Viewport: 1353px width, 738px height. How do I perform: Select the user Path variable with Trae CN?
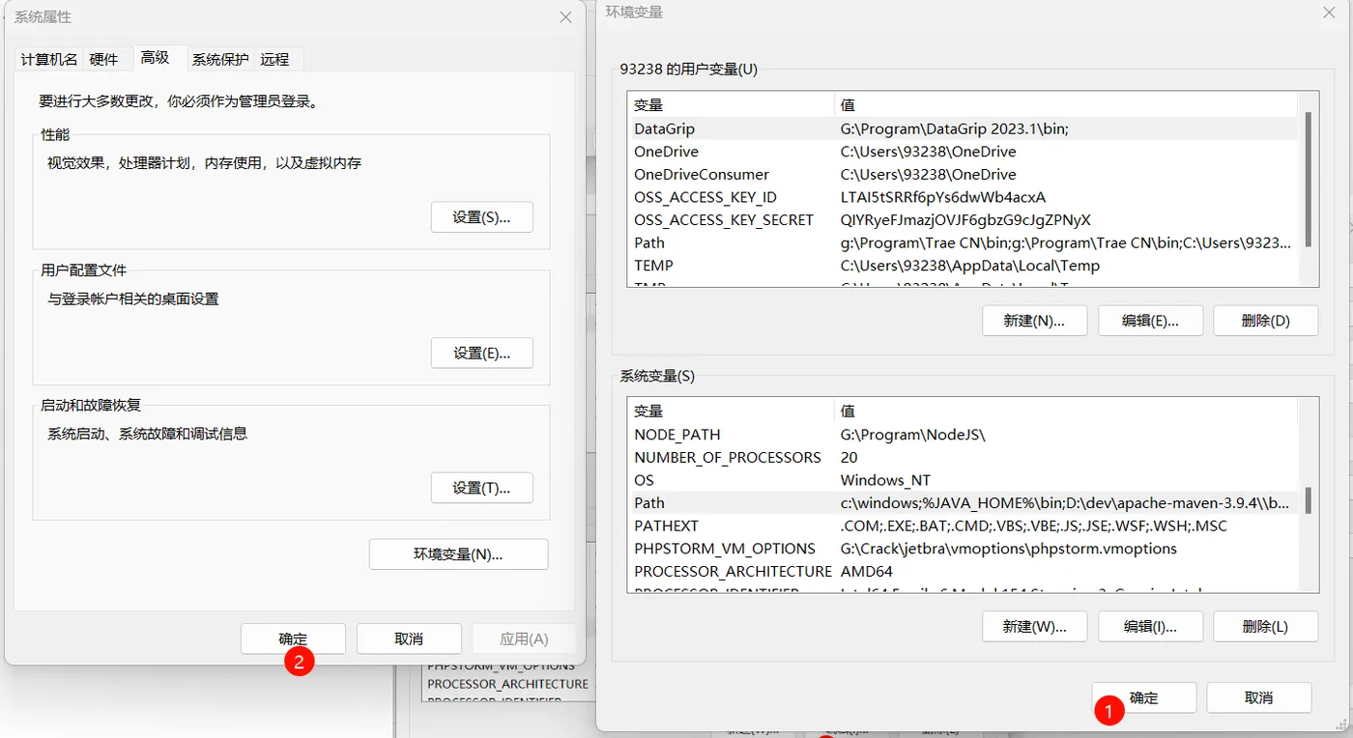pyautogui.click(x=962, y=242)
